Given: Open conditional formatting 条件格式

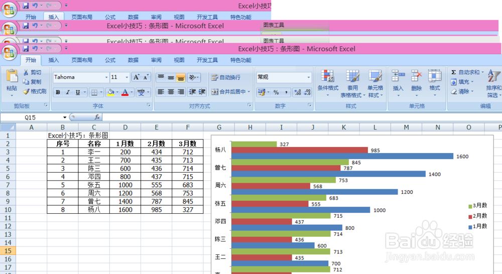Looking at the screenshot, I should (327, 84).
